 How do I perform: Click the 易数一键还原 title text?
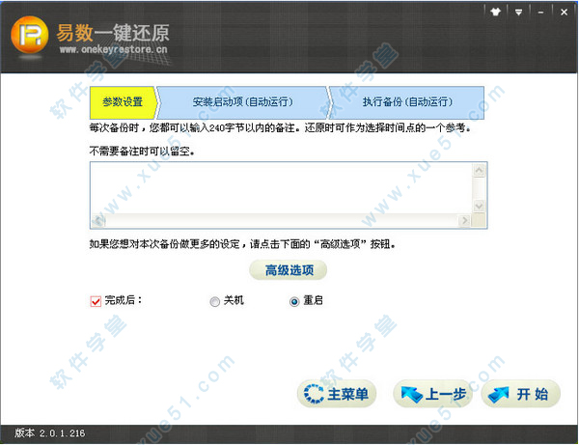tap(113, 33)
